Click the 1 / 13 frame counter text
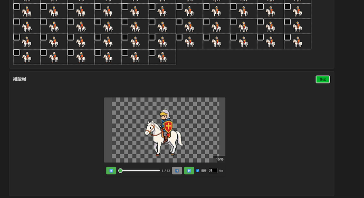The height and width of the screenshot is (198, 364). click(x=166, y=171)
